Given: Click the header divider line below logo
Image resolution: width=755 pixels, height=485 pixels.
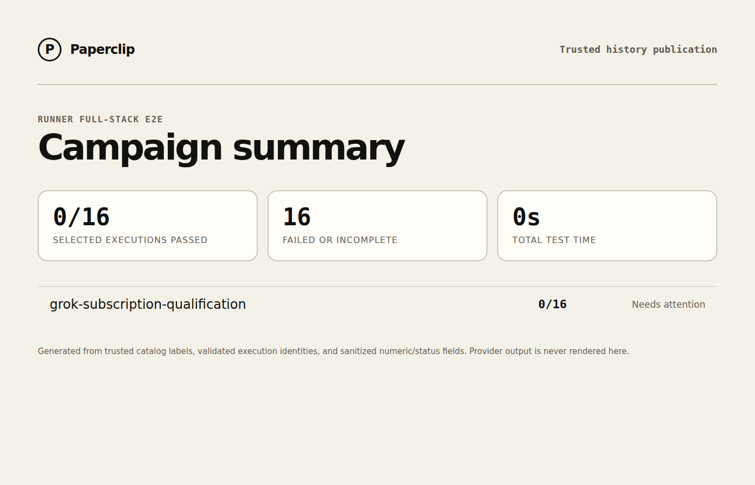Looking at the screenshot, I should click(377, 85).
